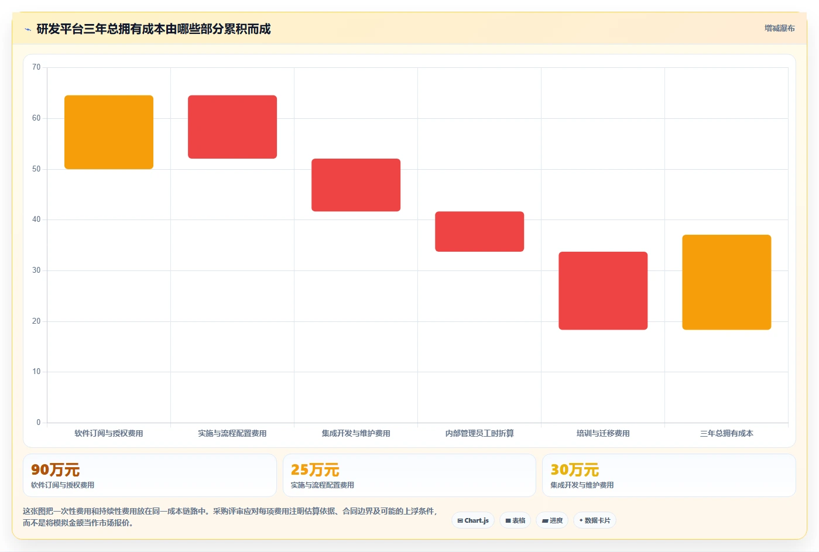Click the chart title 研发平台三年总拥有成本由哪些部分累积而成
The image size is (819, 552).
tap(153, 29)
